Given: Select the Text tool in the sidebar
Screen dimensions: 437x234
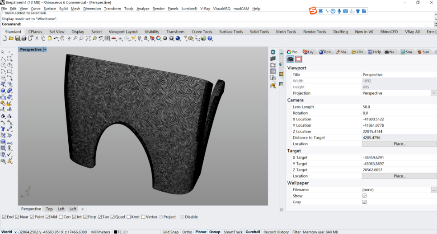Looking at the screenshot, I should (3, 129).
